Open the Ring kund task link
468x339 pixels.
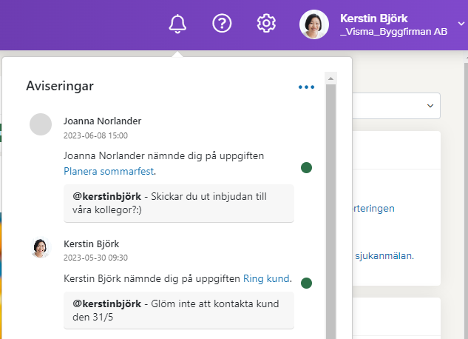click(266, 278)
